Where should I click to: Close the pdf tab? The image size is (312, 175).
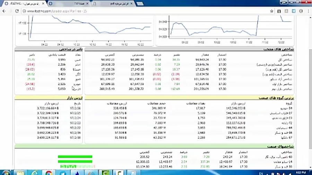(131, 3)
